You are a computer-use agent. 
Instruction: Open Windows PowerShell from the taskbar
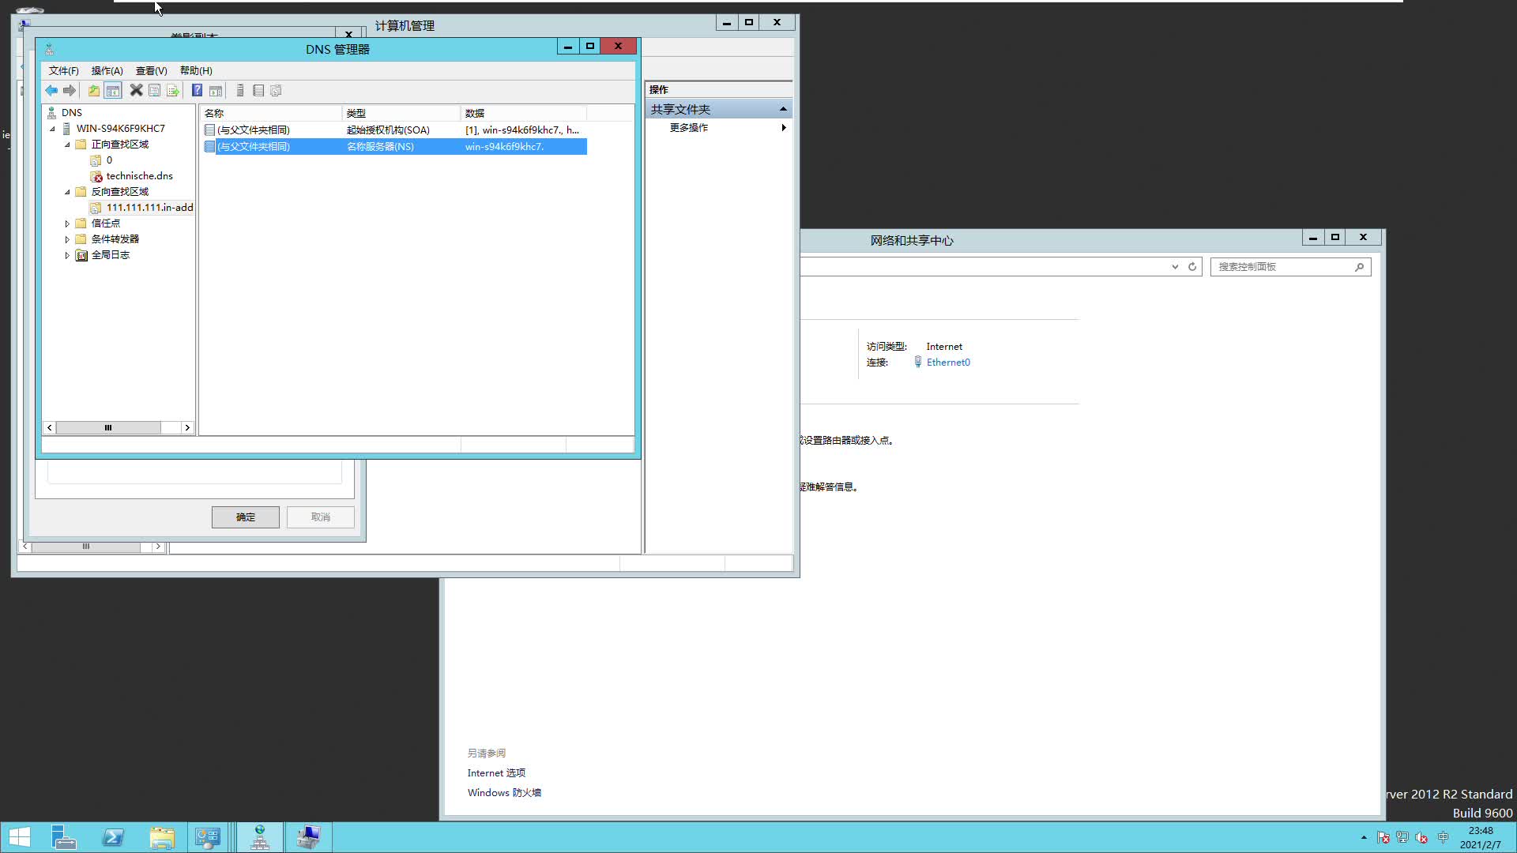(113, 836)
